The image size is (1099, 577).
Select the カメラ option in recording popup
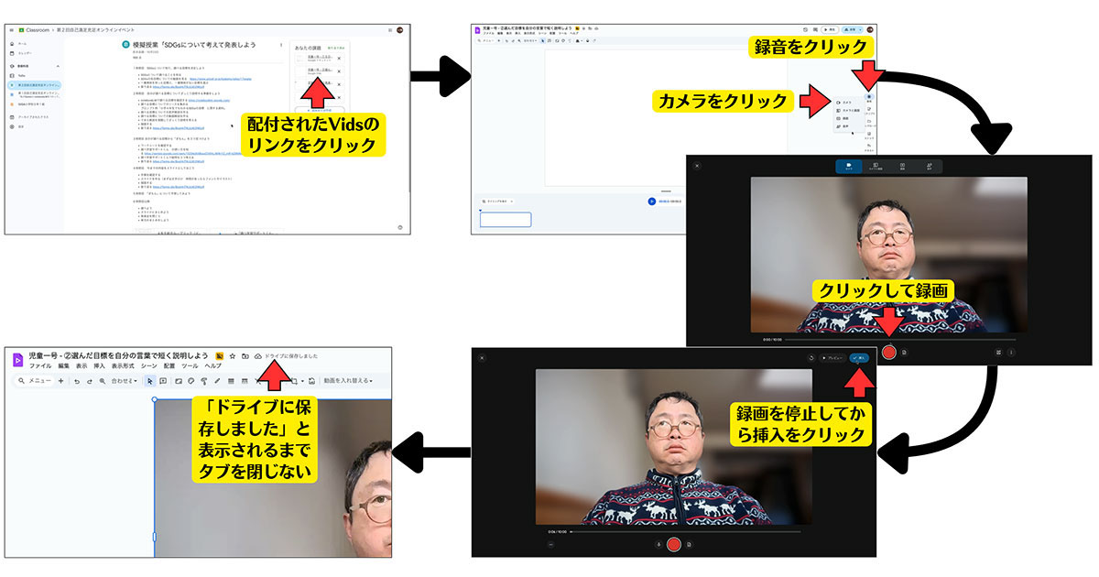(x=844, y=103)
